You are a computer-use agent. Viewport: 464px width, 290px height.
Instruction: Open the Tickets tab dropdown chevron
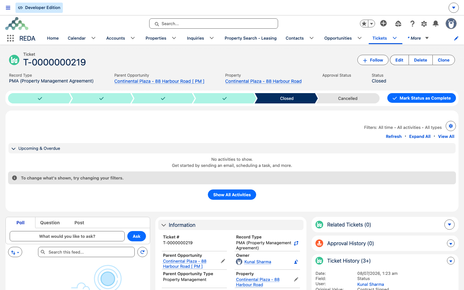click(x=395, y=38)
